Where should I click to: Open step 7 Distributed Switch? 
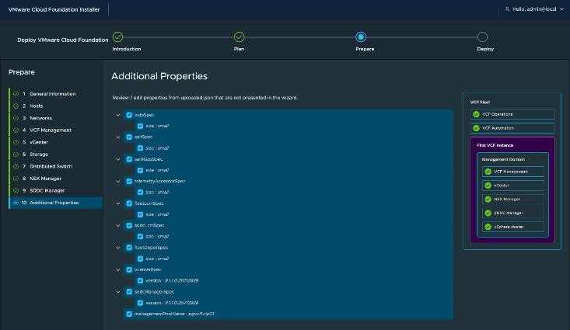pyautogui.click(x=56, y=166)
